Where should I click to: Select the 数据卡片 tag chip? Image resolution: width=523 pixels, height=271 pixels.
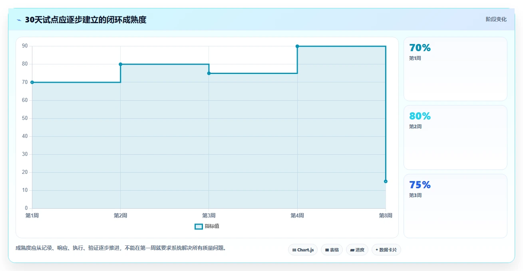click(386, 250)
